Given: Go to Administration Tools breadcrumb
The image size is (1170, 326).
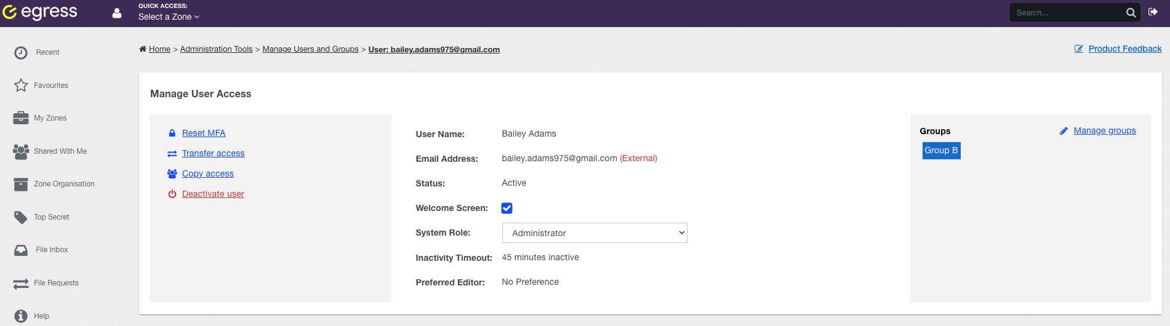Looking at the screenshot, I should [x=216, y=49].
